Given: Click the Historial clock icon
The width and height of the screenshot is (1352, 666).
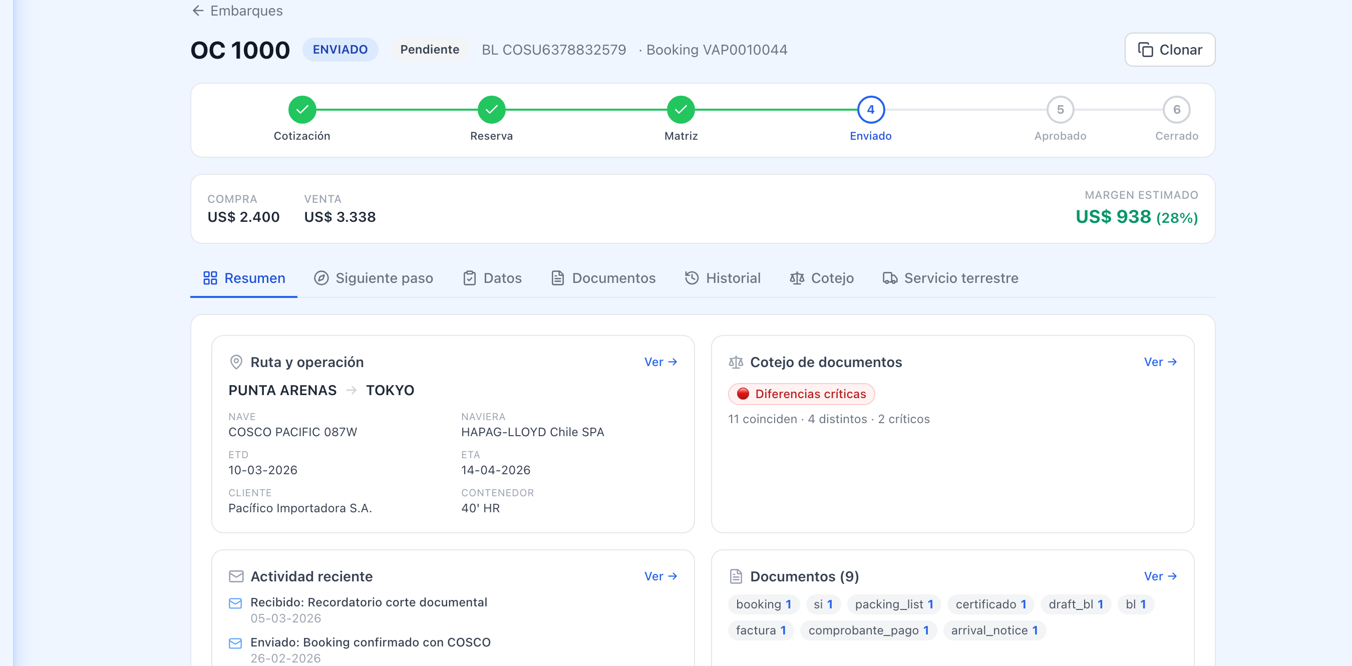Looking at the screenshot, I should coord(692,278).
